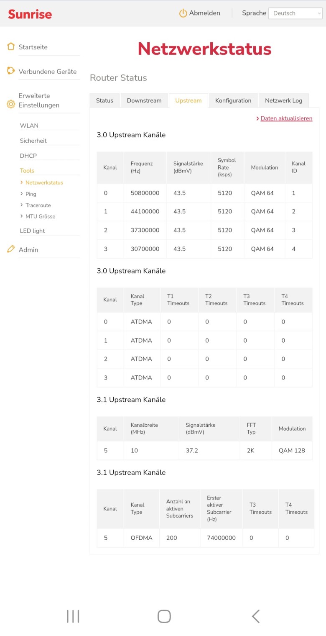The width and height of the screenshot is (326, 636).
Task: Switch to the Downstream tab
Action: click(x=144, y=100)
